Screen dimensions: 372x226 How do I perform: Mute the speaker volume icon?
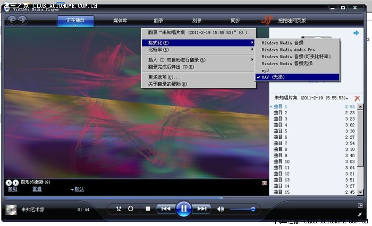(221, 209)
